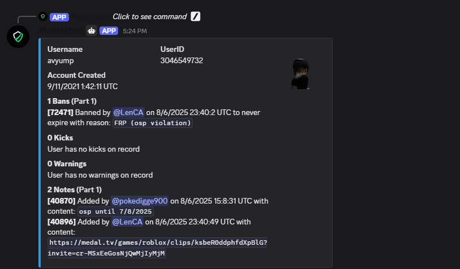Click the small reply avatar icon

point(43,16)
